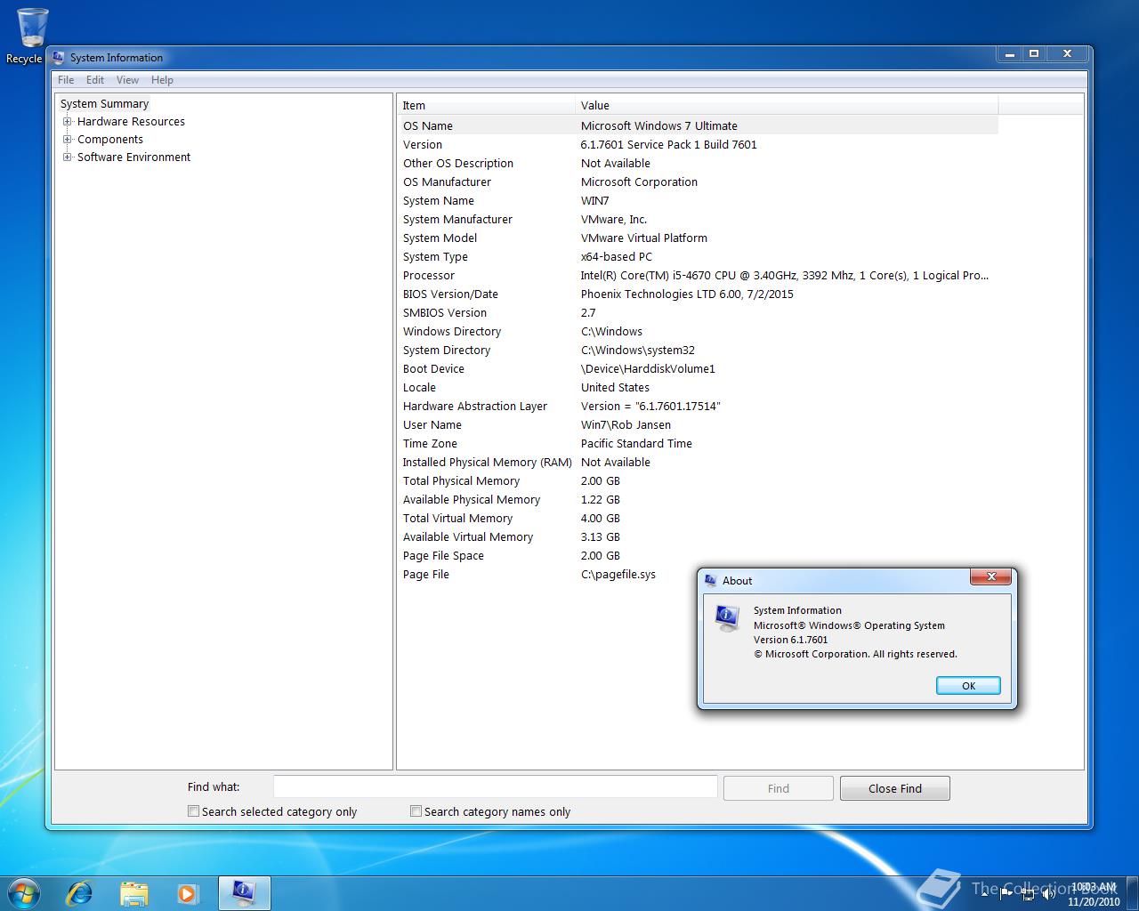Launch Windows Media Player from taskbar
This screenshot has height=911, width=1139.
tap(188, 893)
